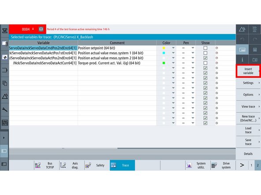This screenshot has width=261, height=195.
Task: Click the bottom-left display icon
Action: point(4,164)
